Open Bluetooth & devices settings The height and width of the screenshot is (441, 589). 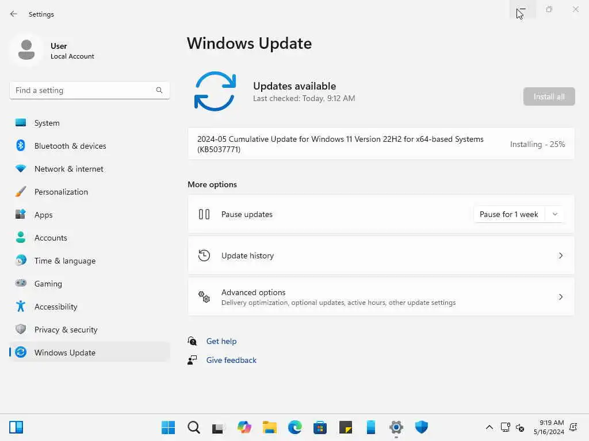[89, 146]
